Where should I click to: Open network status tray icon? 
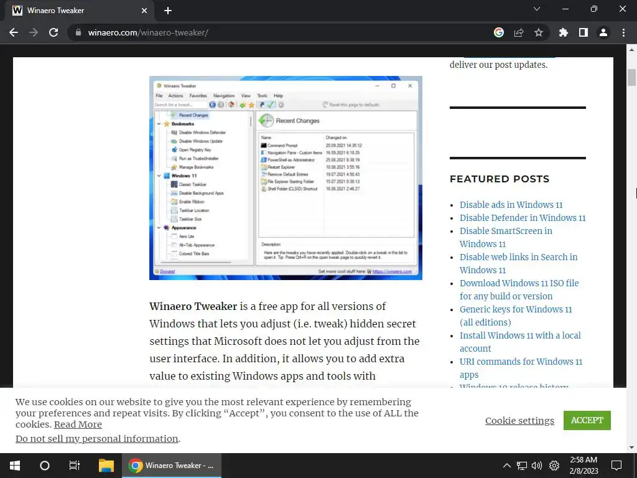point(522,466)
